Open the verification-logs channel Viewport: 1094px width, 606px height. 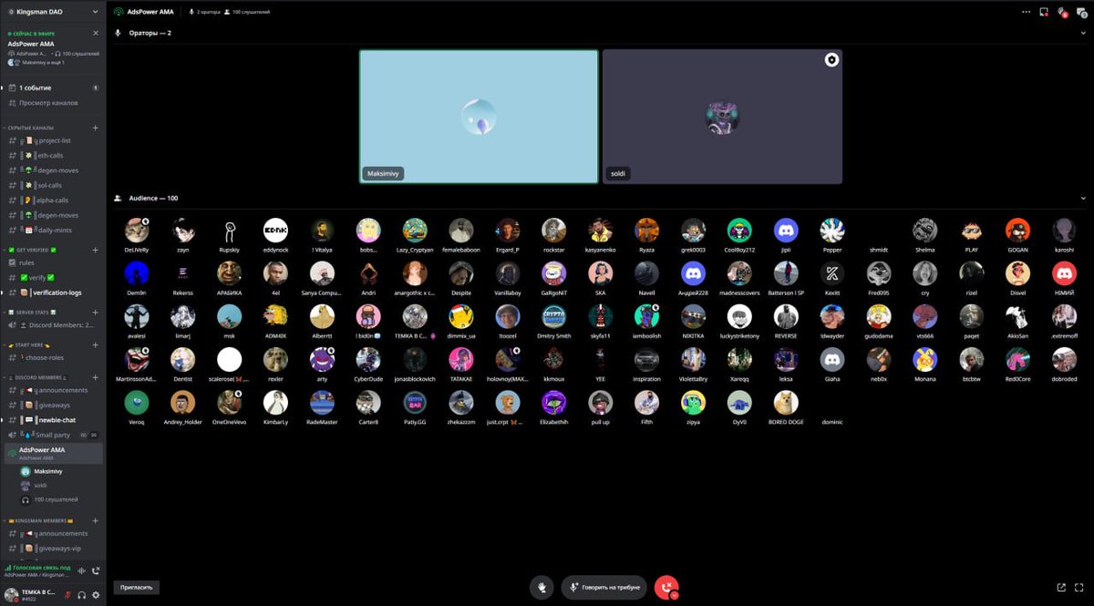53,293
